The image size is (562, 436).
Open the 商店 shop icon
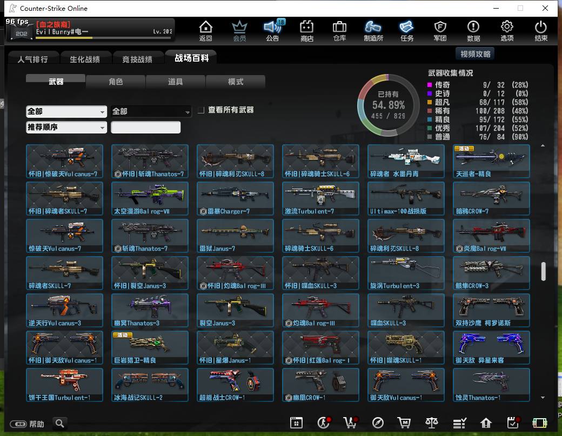pyautogui.click(x=307, y=30)
